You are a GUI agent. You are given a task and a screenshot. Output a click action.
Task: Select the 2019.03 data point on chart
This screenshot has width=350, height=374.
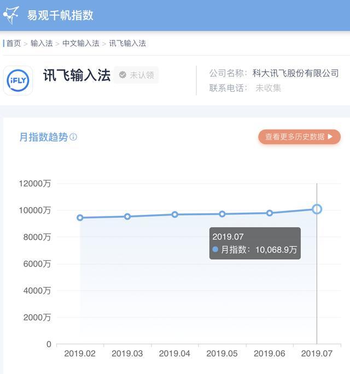tap(127, 217)
